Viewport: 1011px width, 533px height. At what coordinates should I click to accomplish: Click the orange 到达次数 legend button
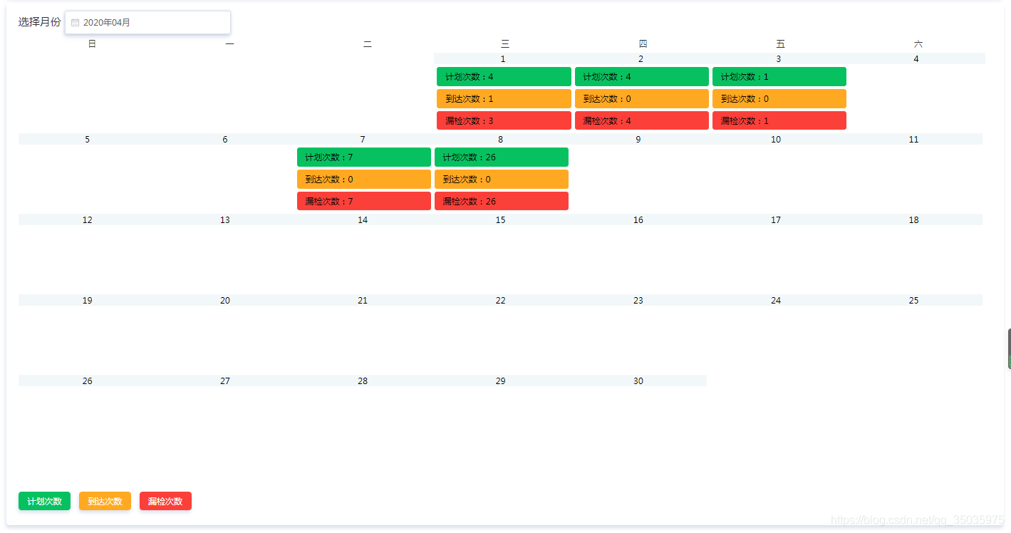click(105, 501)
